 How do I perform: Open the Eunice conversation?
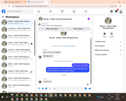(17, 44)
